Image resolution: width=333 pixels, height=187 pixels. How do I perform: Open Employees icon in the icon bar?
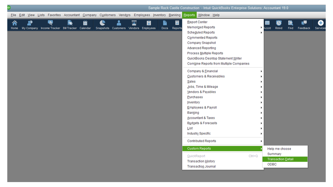point(149,25)
